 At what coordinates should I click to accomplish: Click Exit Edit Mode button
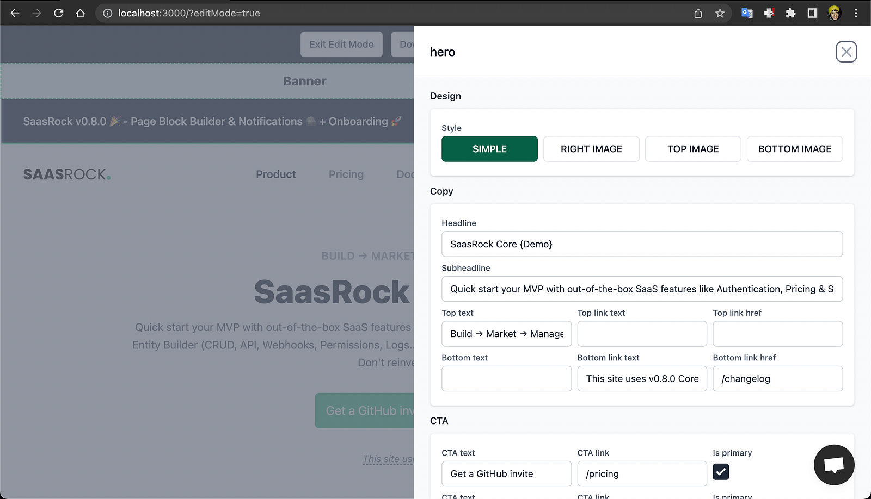341,45
